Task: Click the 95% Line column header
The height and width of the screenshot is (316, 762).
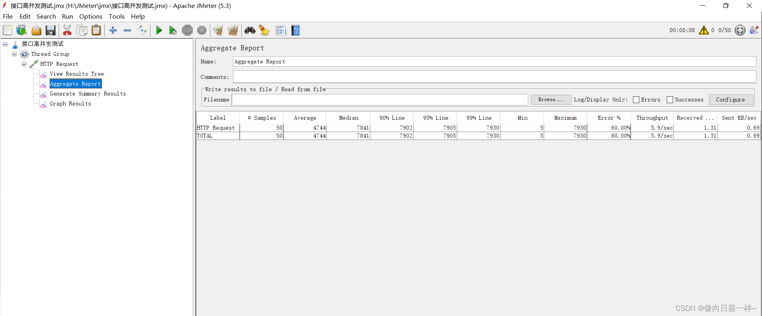Action: [435, 118]
